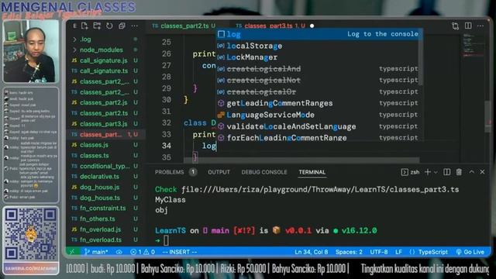This screenshot has height=279, width=496.
Task: Select the LockManager autocomplete suggestion
Action: click(318, 57)
